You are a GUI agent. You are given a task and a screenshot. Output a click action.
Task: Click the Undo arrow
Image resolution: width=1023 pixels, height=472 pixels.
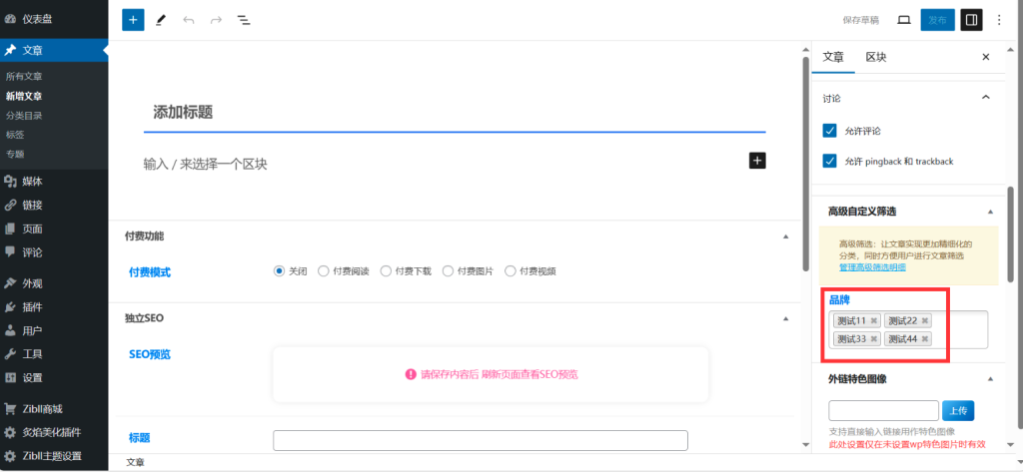189,20
